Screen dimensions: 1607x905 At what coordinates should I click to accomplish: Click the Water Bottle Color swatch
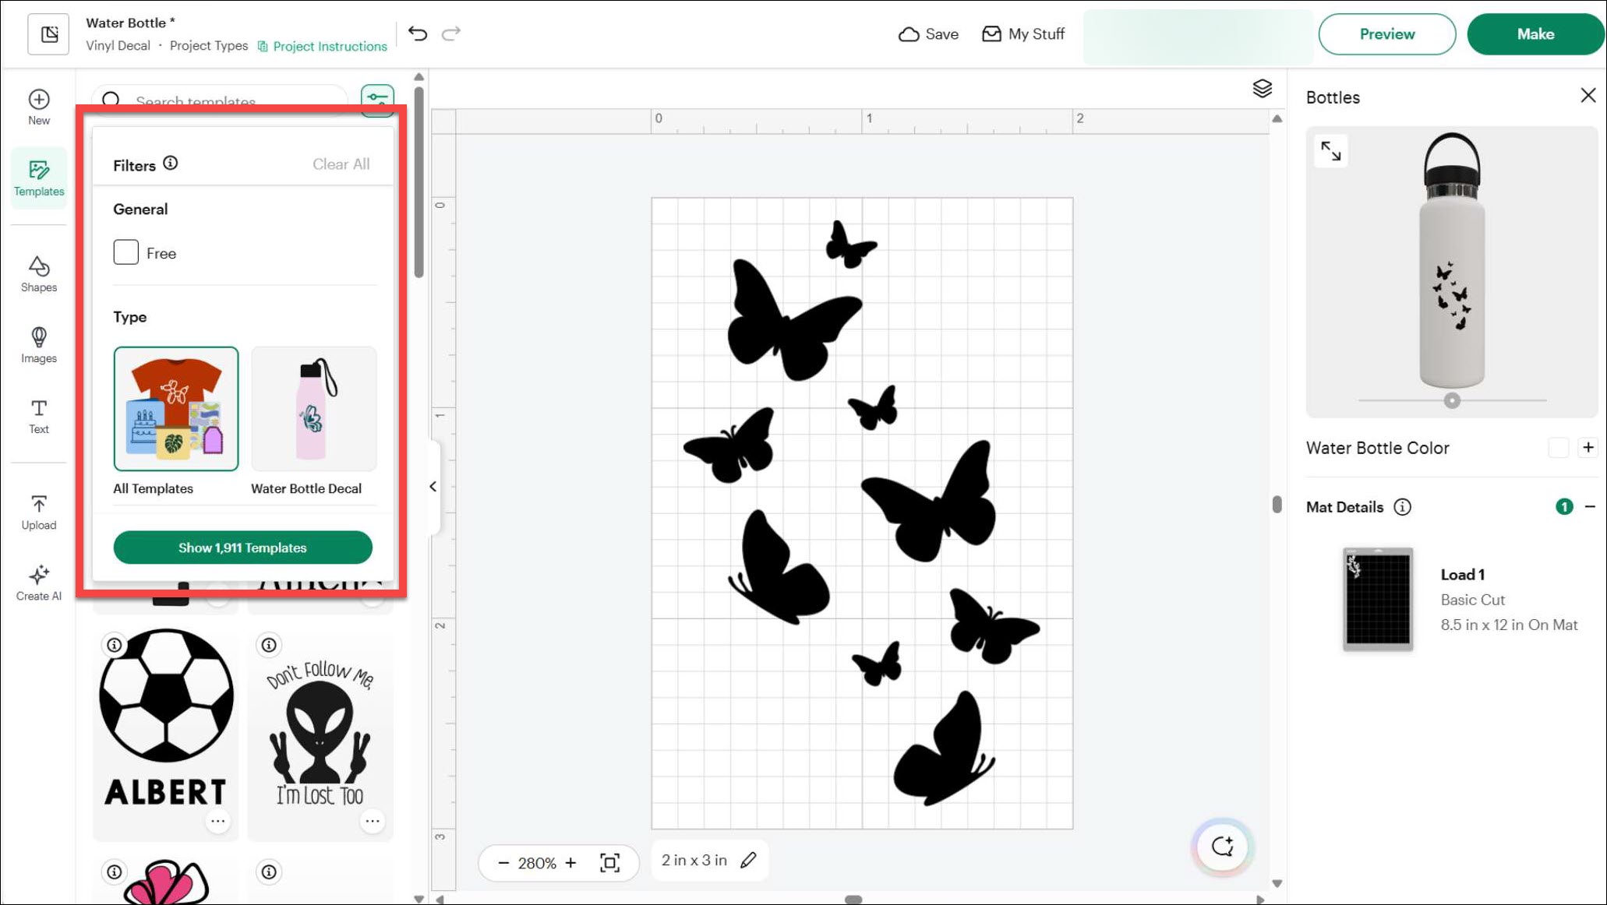coord(1559,448)
